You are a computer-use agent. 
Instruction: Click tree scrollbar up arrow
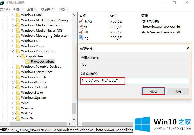(74, 15)
